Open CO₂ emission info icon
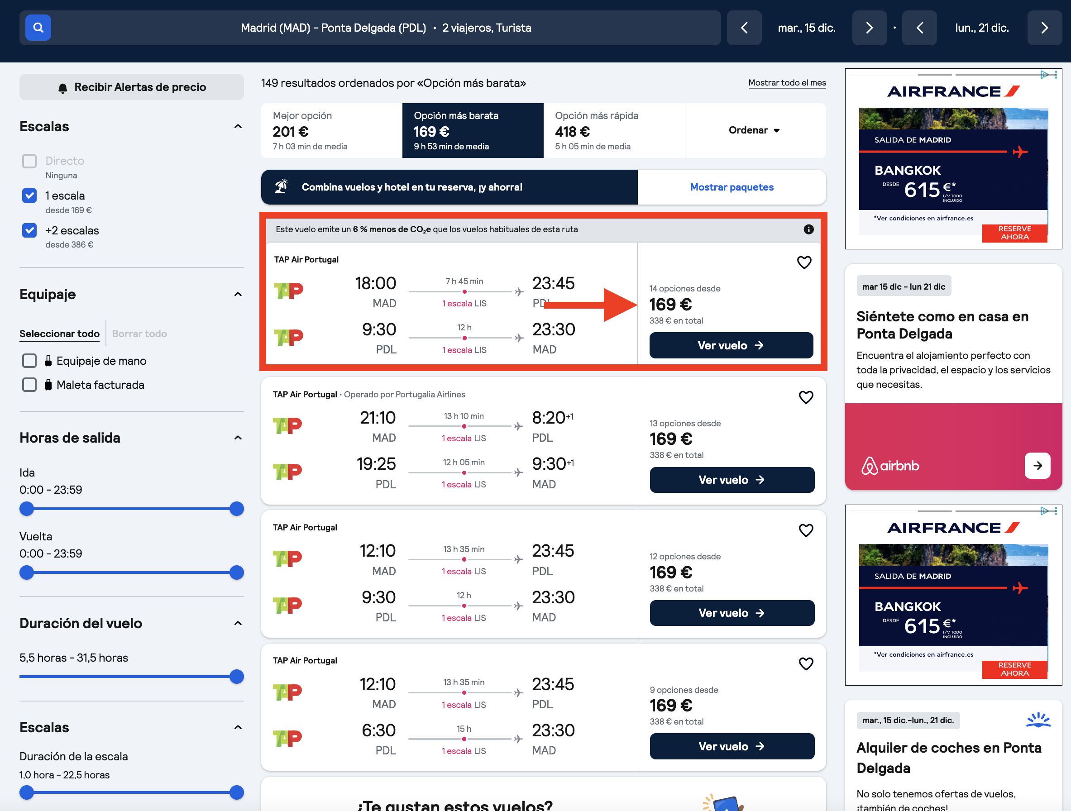This screenshot has width=1071, height=811. [808, 229]
